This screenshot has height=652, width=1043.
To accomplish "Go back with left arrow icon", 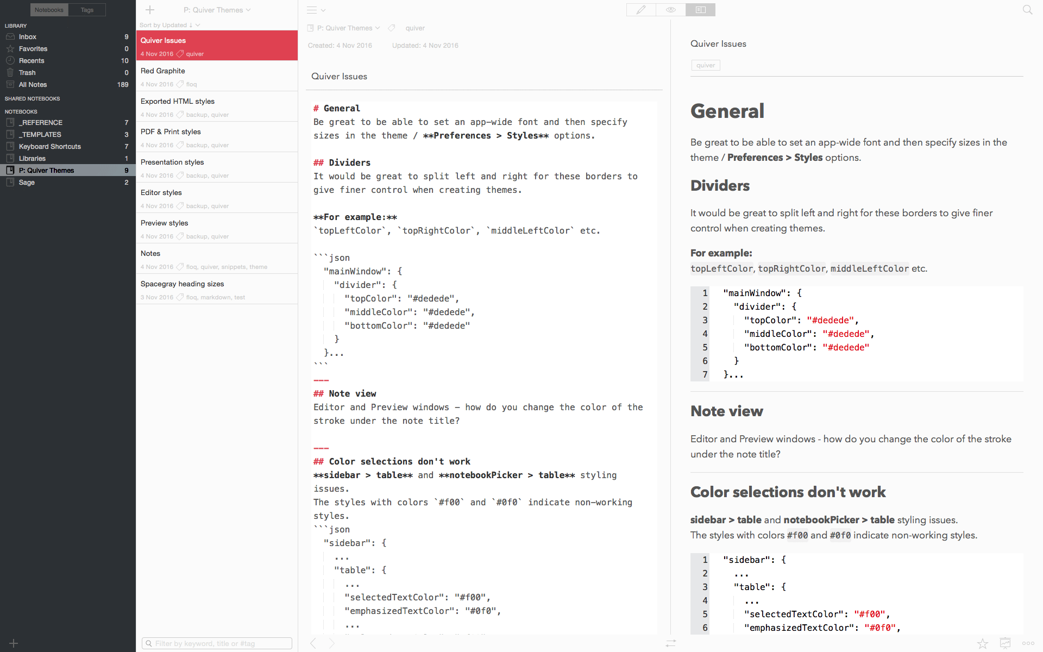I will (x=313, y=643).
